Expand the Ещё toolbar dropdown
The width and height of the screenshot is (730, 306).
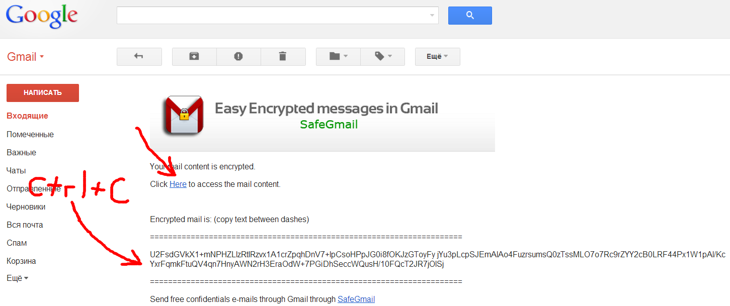437,57
